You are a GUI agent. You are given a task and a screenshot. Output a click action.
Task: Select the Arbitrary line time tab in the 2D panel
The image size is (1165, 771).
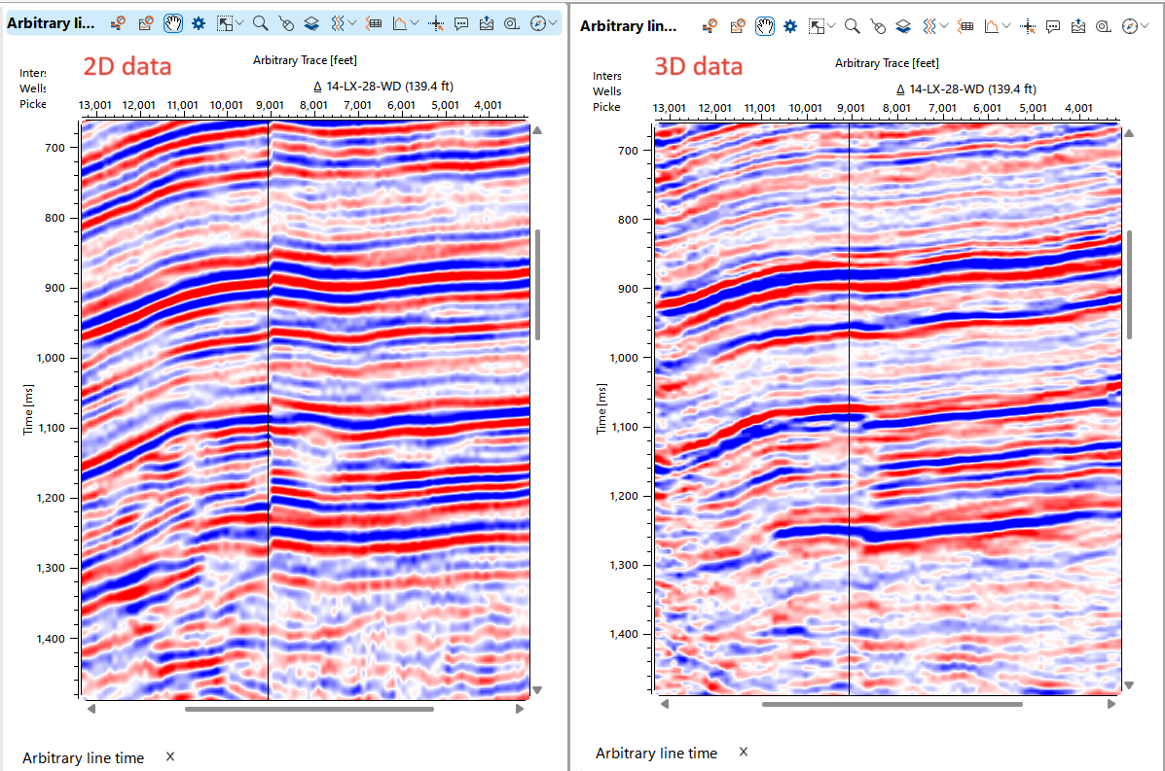coord(83,756)
